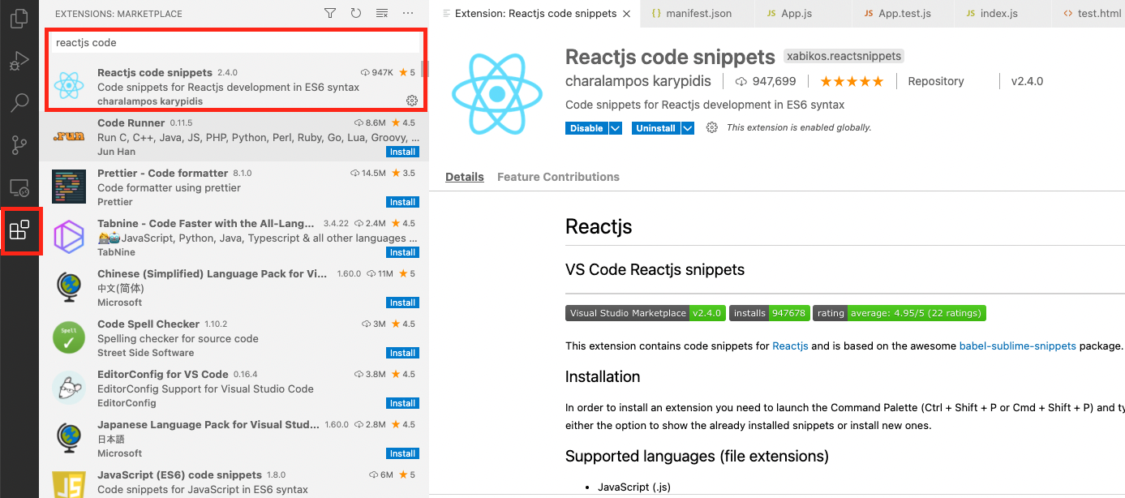This screenshot has width=1125, height=498.
Task: Open the Uninstall dropdown arrow
Action: 688,128
